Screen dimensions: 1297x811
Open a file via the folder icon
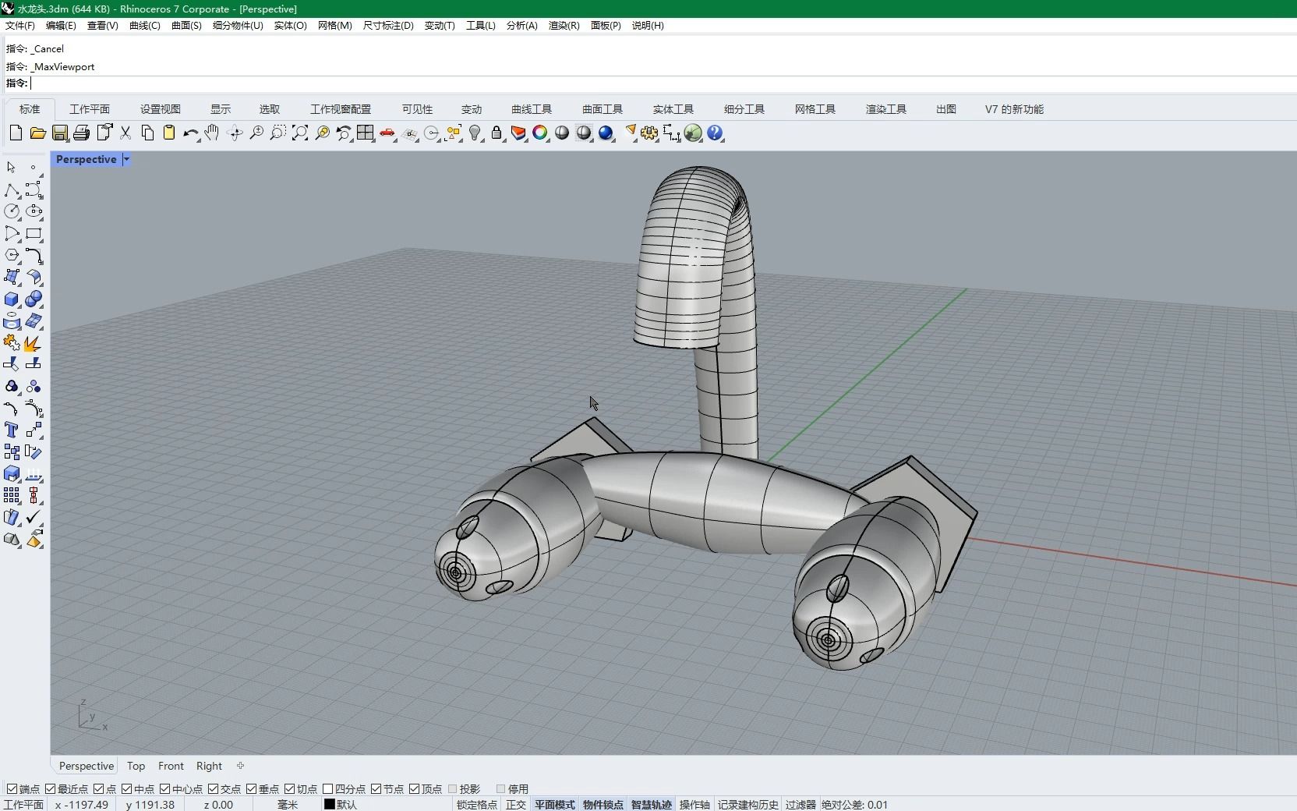37,133
